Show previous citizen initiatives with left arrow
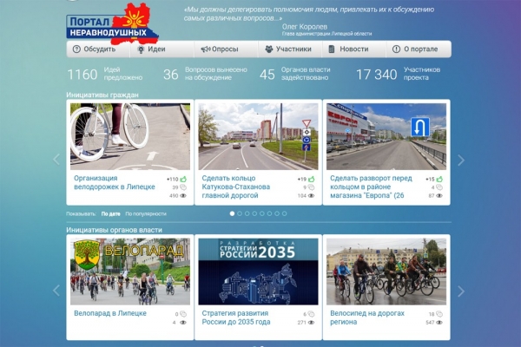This screenshot has height=347, width=521. 56,160
